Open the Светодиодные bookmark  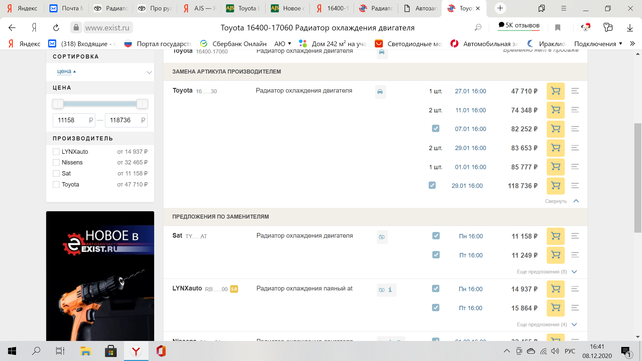[408, 44]
